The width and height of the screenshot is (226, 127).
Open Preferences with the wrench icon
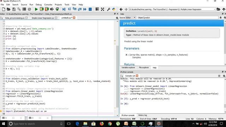[108, 9]
